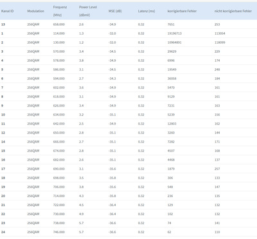
Task: Click correctable errors value '12803'
Action: (x=172, y=124)
